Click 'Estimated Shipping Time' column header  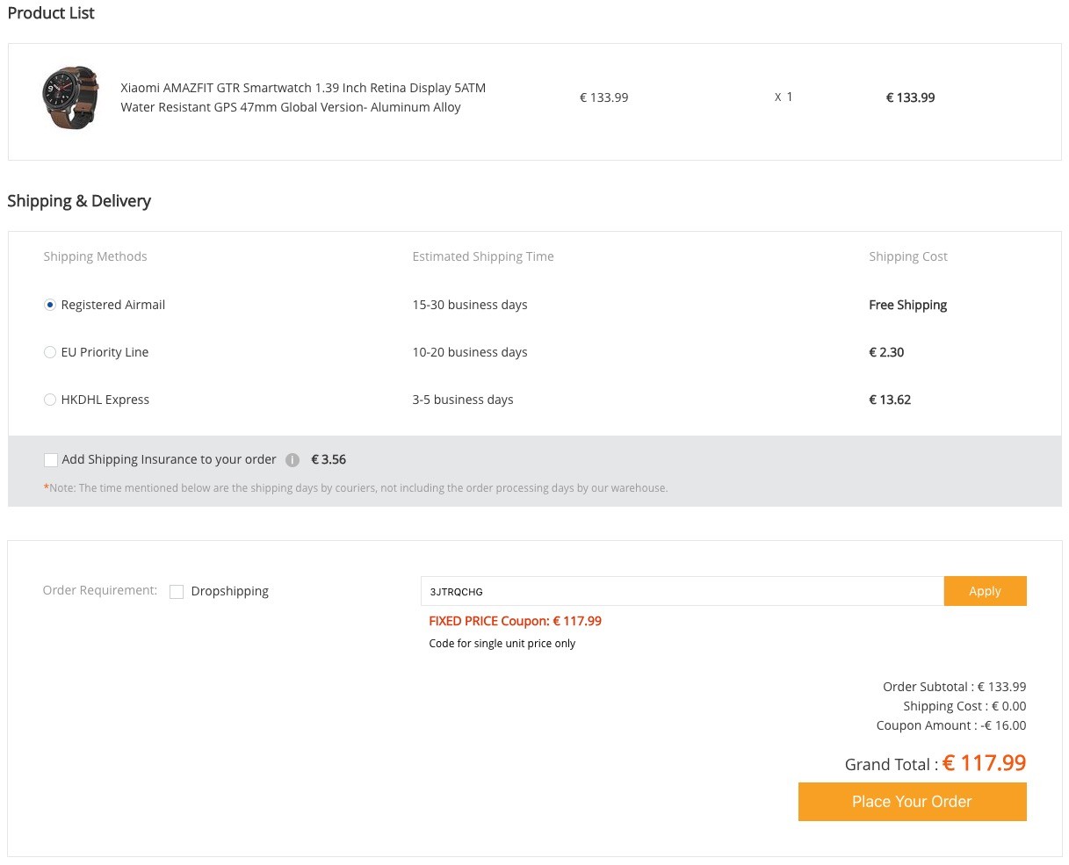(x=483, y=256)
